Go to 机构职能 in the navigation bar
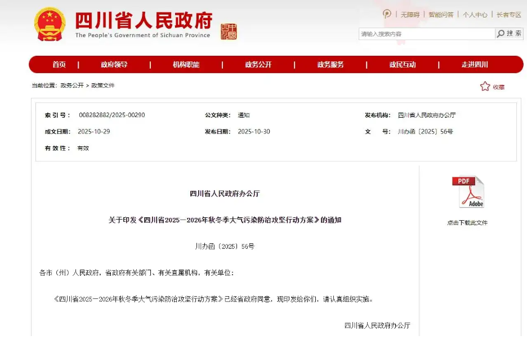Viewport: 527px width, 344px height. point(186,65)
